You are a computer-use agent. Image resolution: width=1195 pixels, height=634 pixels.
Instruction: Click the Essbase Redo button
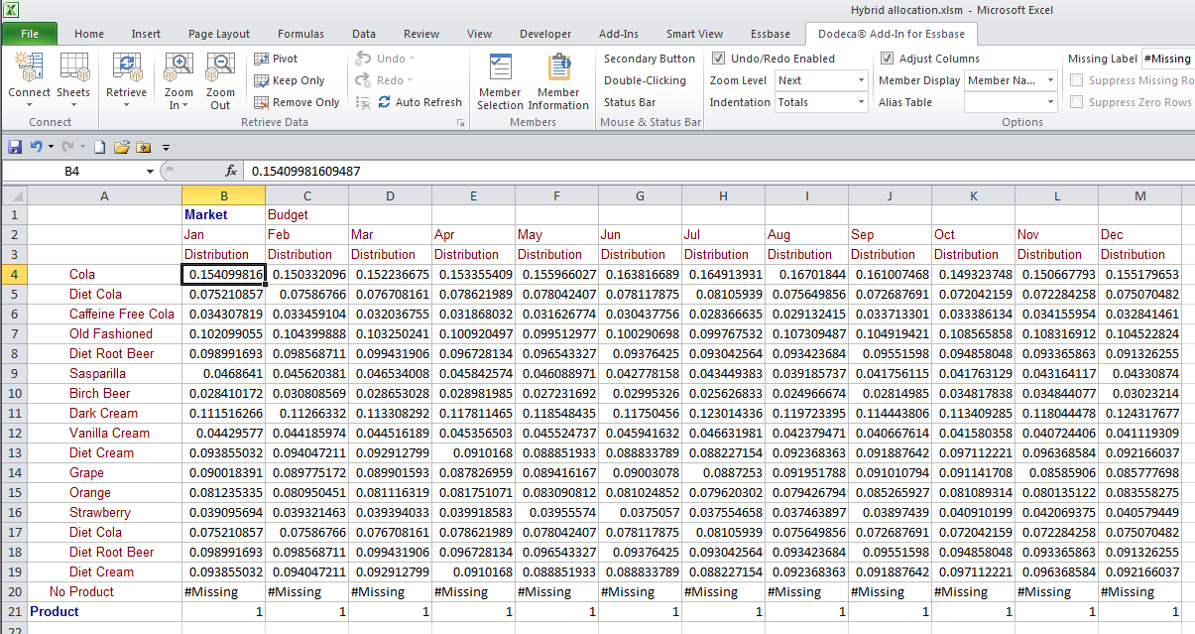click(x=385, y=80)
